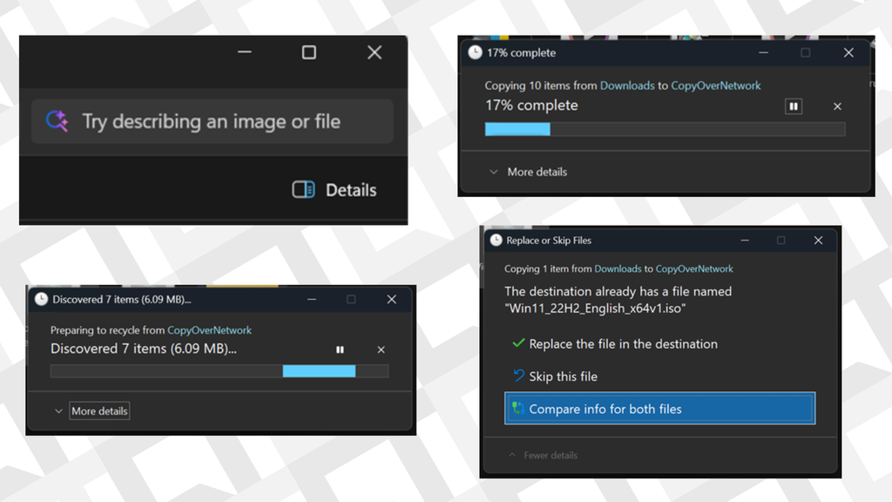Click the blue Skip arrow icon
The width and height of the screenshot is (892, 502).
517,376
